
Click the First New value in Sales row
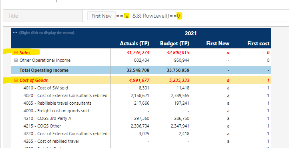pyautogui.click(x=228, y=53)
